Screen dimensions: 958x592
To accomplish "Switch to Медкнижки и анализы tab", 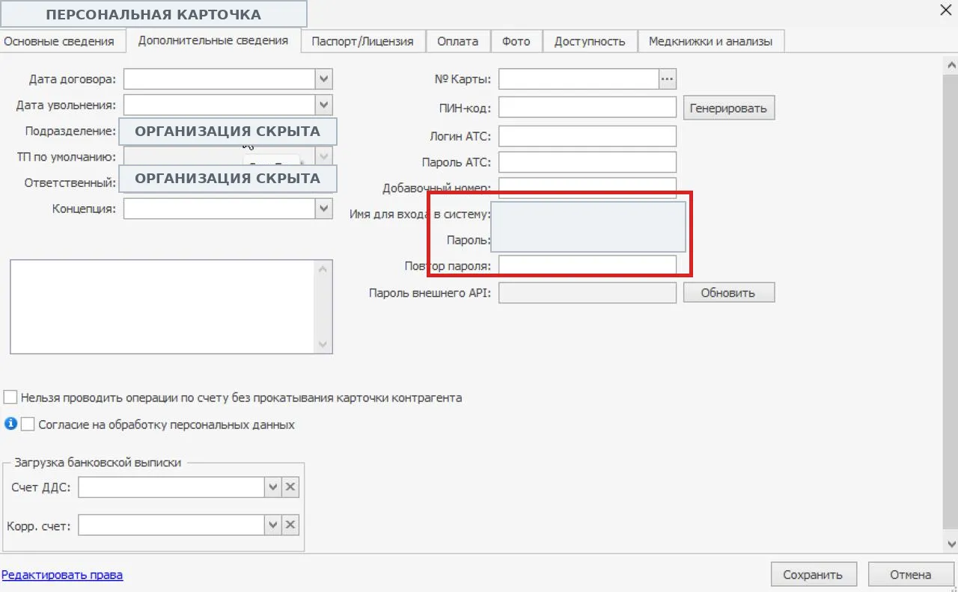I will (x=711, y=41).
